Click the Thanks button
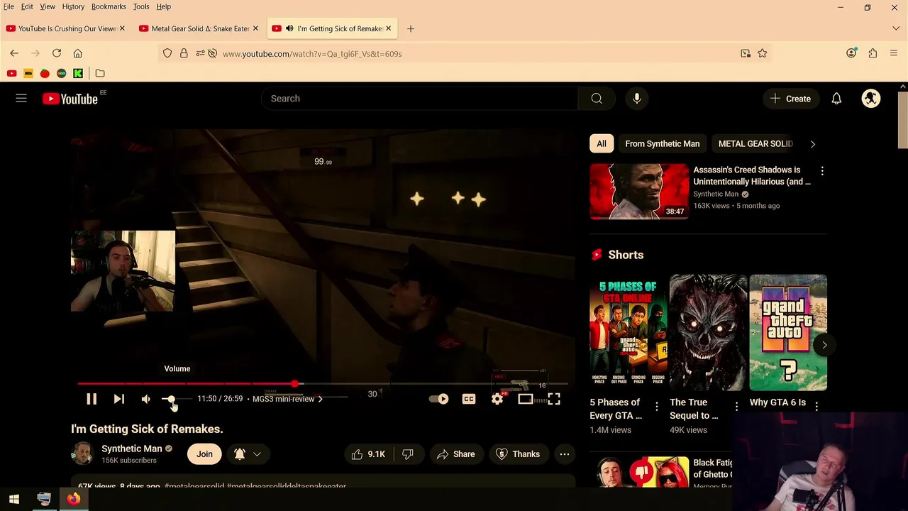The image size is (908, 511). pyautogui.click(x=518, y=454)
